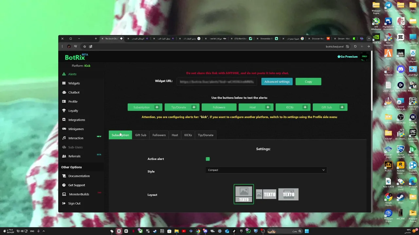Switch to the Followers settings tab
This screenshot has width=419, height=235.
[159, 135]
